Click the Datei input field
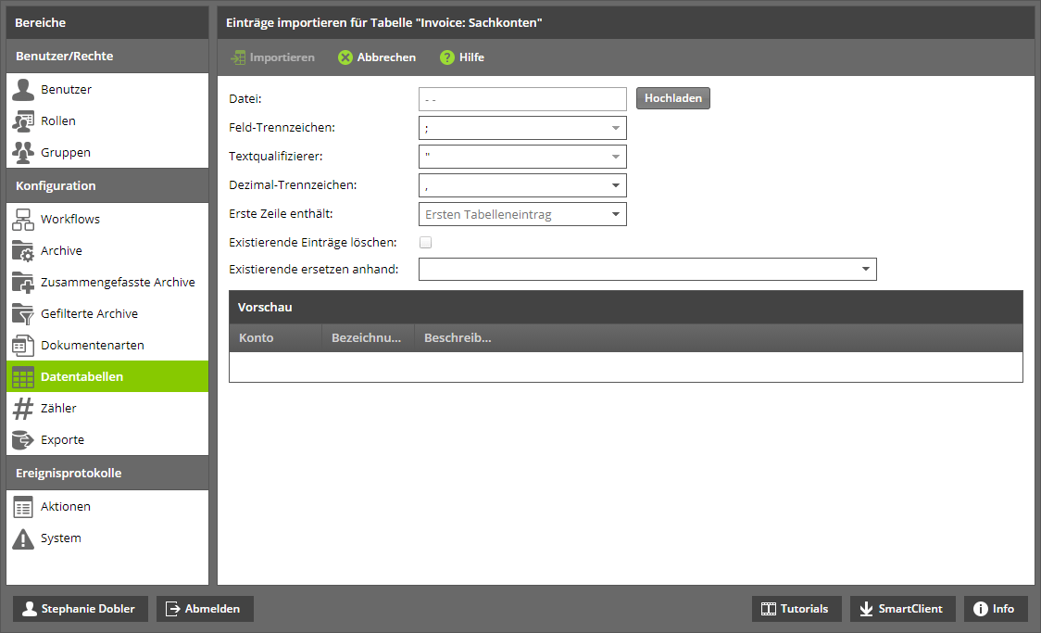This screenshot has width=1041, height=633. [522, 100]
